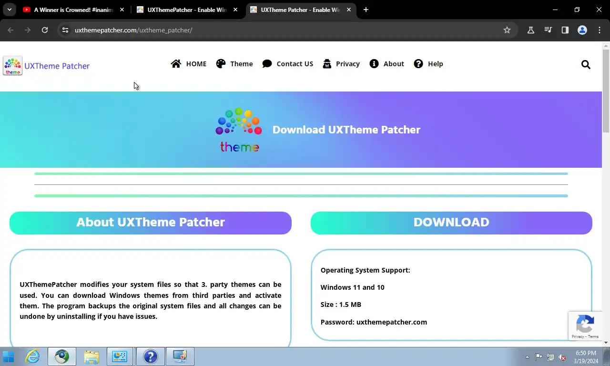Click the colorful theme logo in banner
The width and height of the screenshot is (610, 366).
pyautogui.click(x=239, y=130)
